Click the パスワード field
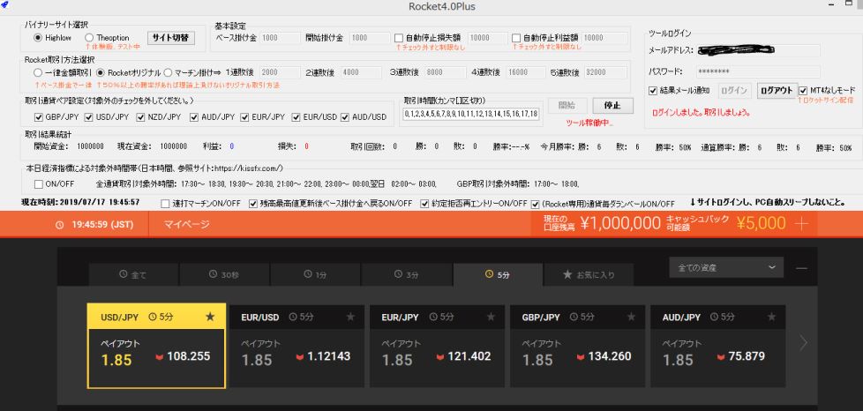Viewport: 863px width, 411px height. [x=758, y=72]
